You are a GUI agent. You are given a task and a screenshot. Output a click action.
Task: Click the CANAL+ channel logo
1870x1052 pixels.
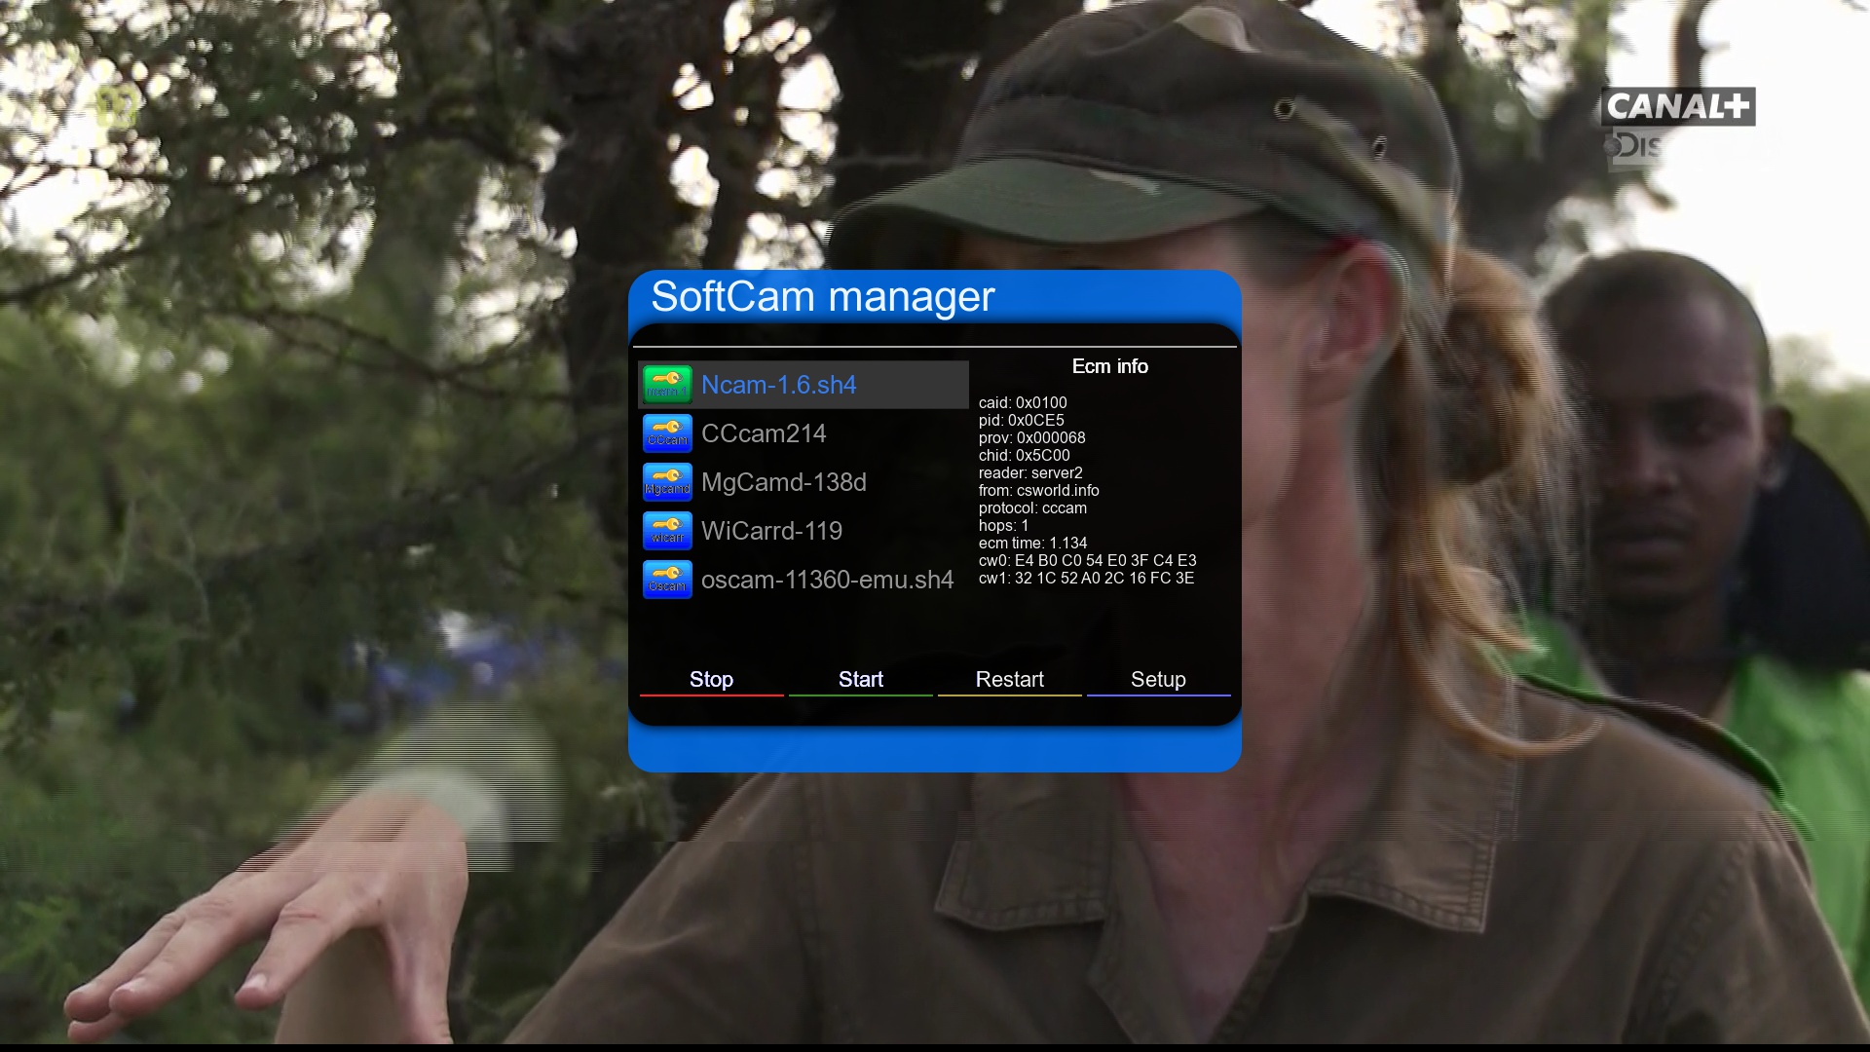coord(1677,106)
